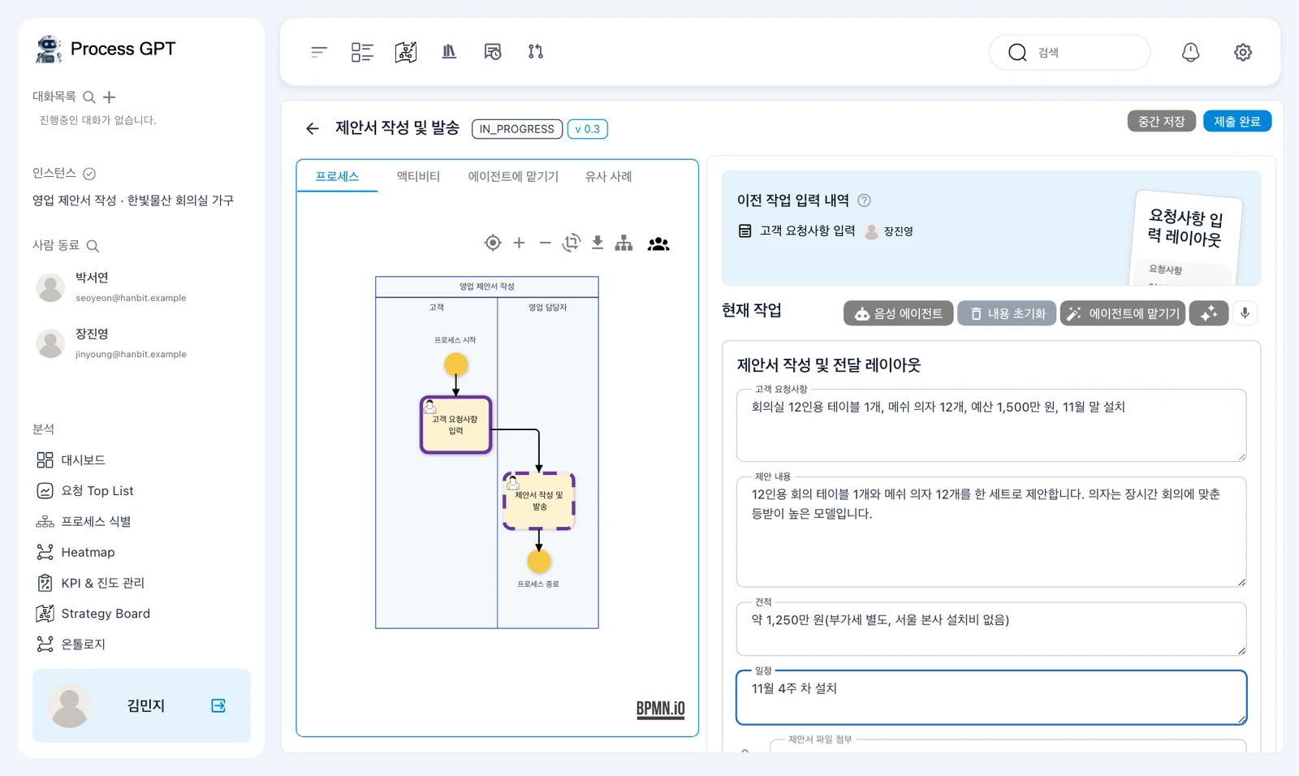Open help icon beside 이전 작업 입력 내역

pos(865,200)
